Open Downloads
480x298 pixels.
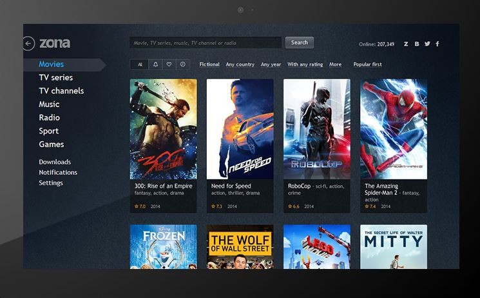pos(55,162)
